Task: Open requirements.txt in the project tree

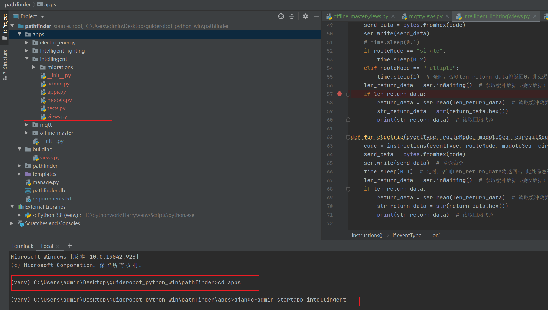Action: pyautogui.click(x=52, y=199)
